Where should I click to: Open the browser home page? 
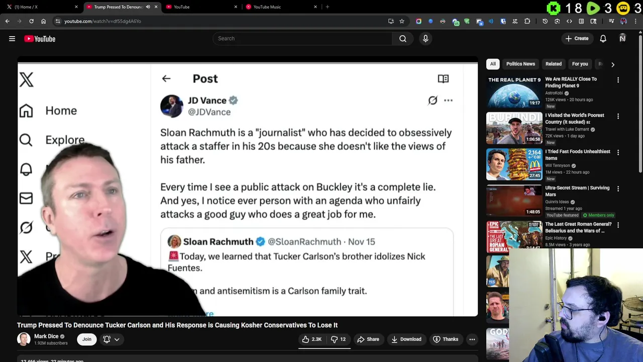click(x=43, y=21)
